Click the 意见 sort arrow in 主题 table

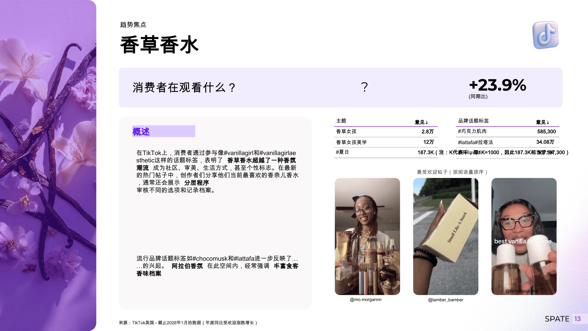pos(427,122)
